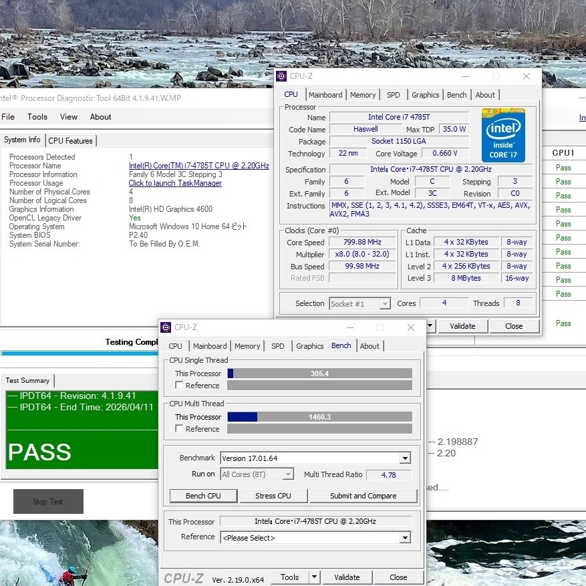Switch to Memory tab in upper CPU-Z window
Screen dimensions: 586x586
coord(363,95)
